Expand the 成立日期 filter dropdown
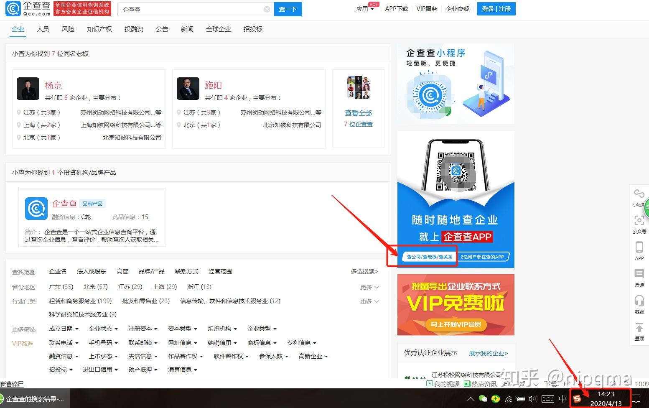This screenshot has width=649, height=408. [x=64, y=329]
